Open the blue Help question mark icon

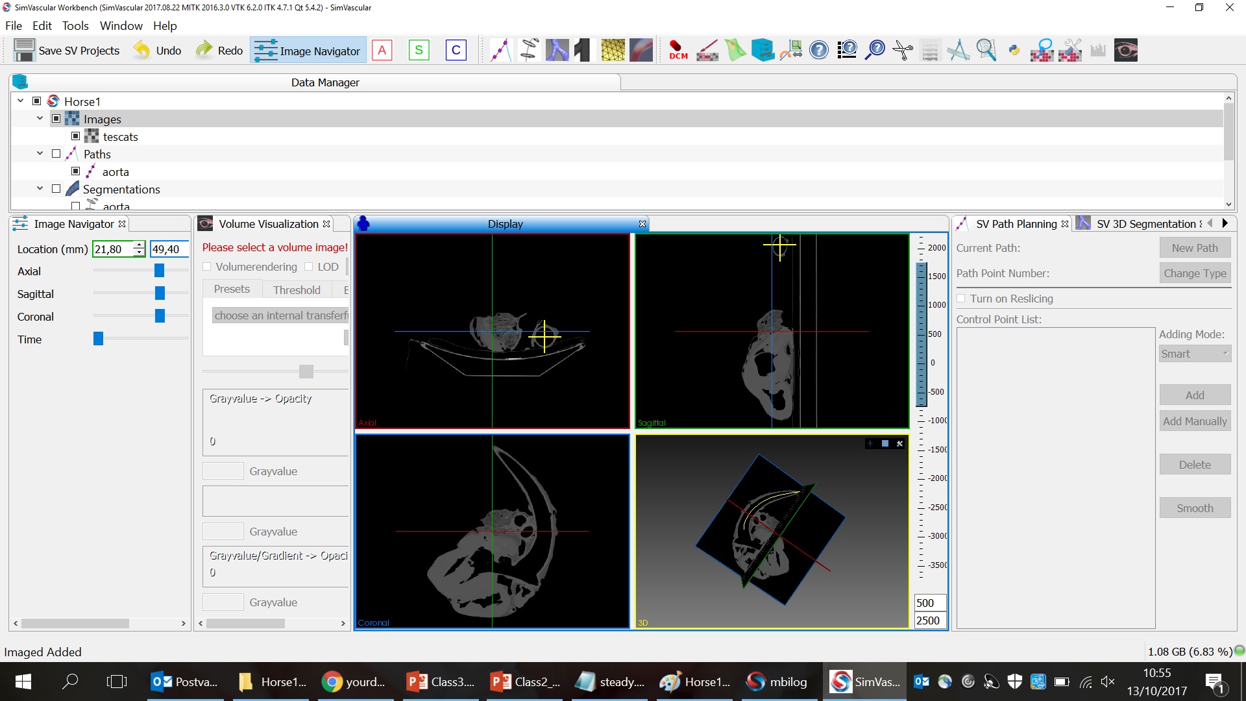tap(819, 50)
